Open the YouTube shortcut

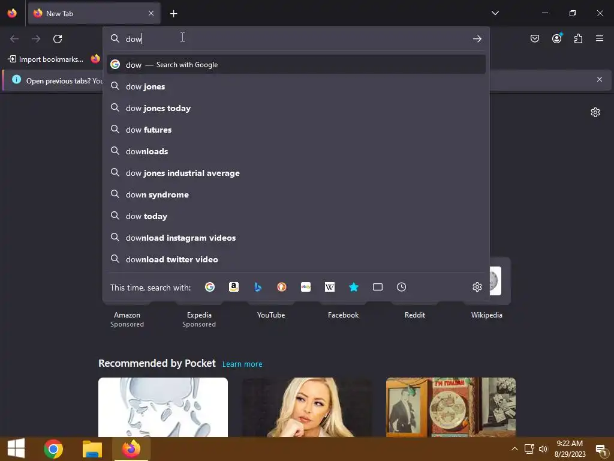pos(271,315)
